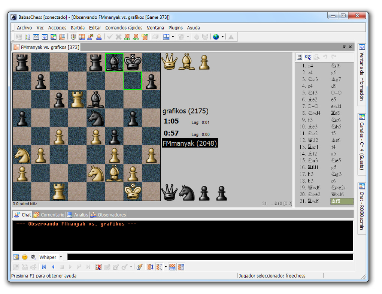The width and height of the screenshot is (382, 294).
Task: Open the Partida menu
Action: pos(78,28)
